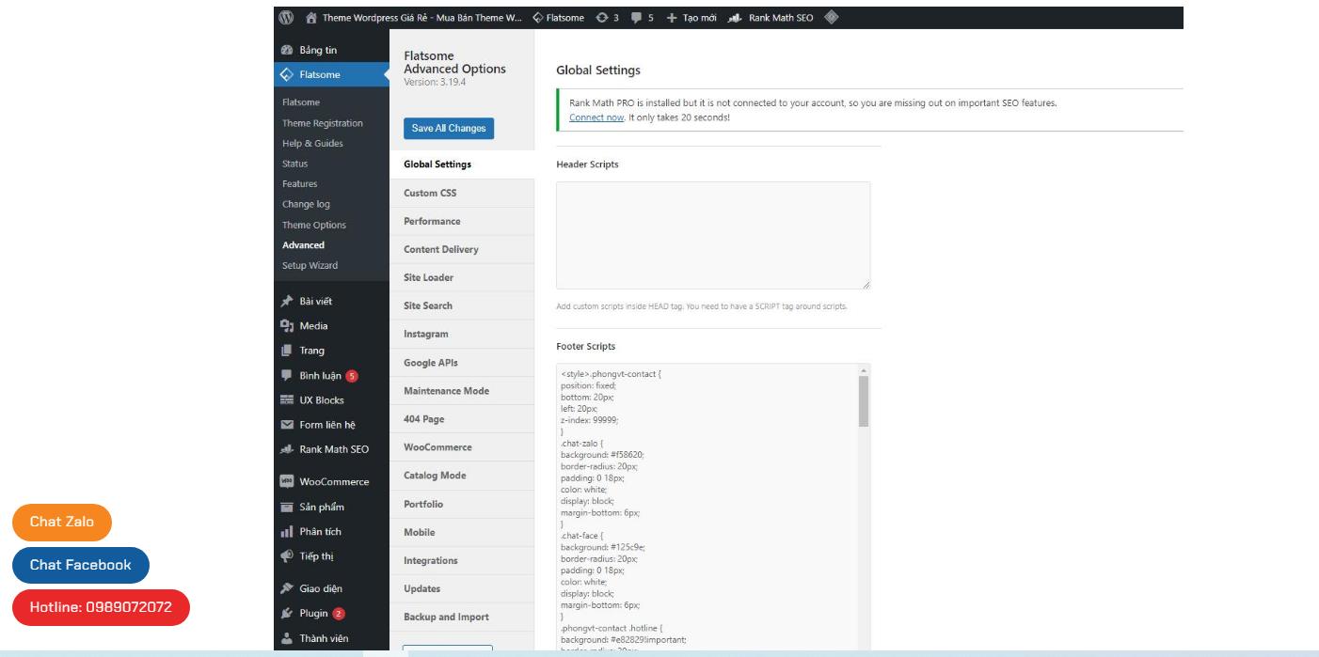Viewport: 1319px width, 657px height.
Task: Switch to the Custom CSS tab
Action: pyautogui.click(x=462, y=193)
